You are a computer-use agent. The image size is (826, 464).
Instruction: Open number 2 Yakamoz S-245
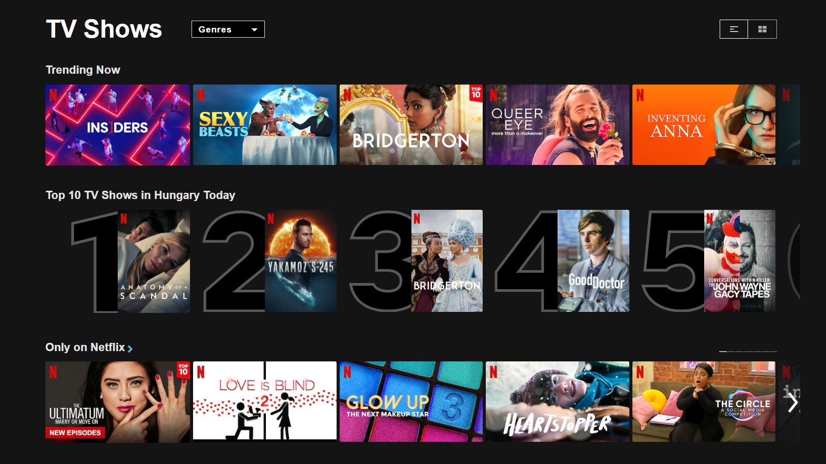point(300,261)
